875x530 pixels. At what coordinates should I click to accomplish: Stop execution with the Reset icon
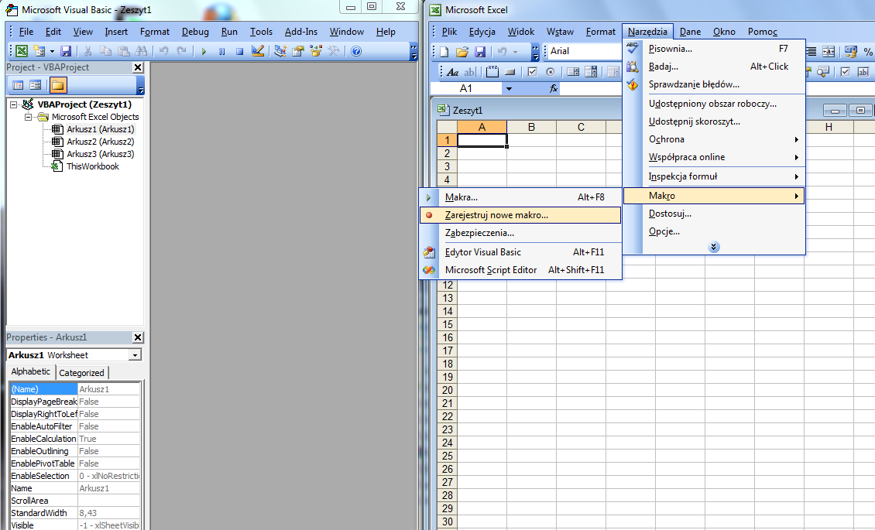239,51
